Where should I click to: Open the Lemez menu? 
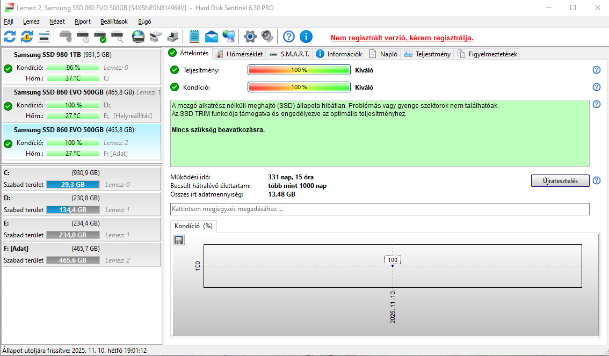click(x=32, y=21)
